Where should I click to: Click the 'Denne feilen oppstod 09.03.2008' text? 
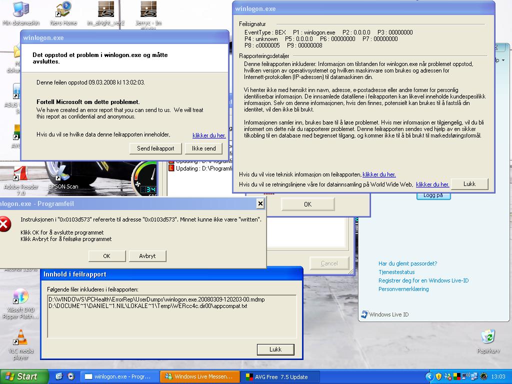(90, 82)
